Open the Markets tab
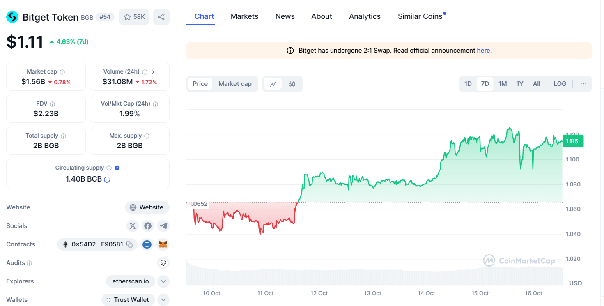 click(244, 16)
